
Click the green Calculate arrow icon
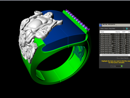coord(122,66)
